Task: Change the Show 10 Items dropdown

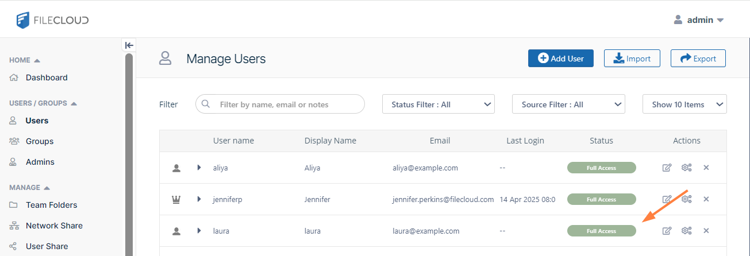Action: click(684, 104)
